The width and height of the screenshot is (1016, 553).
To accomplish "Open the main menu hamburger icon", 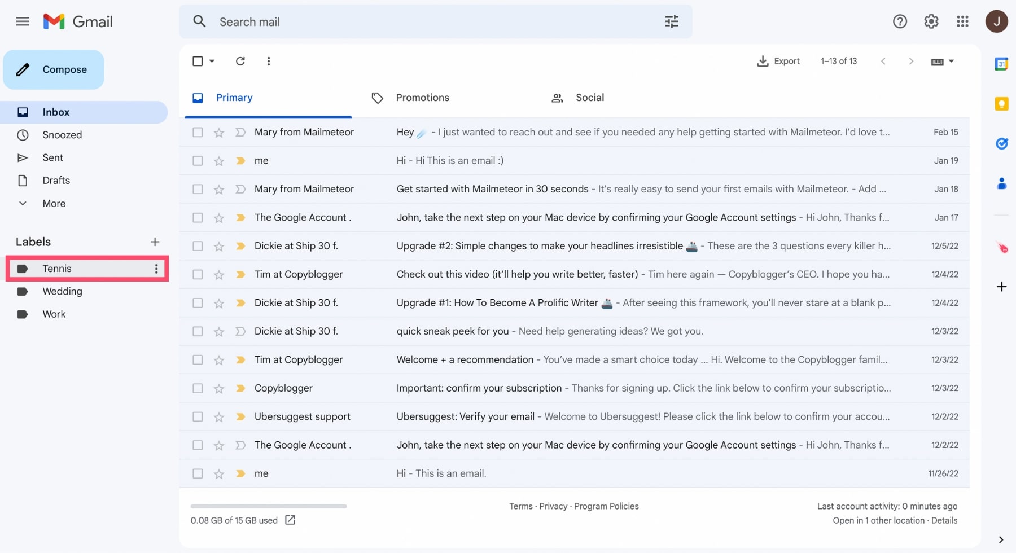I will (x=23, y=21).
